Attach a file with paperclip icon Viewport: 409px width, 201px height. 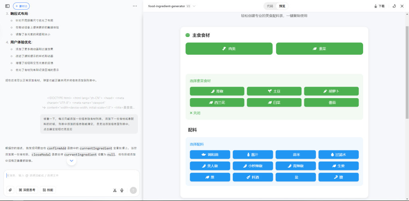pos(10,190)
